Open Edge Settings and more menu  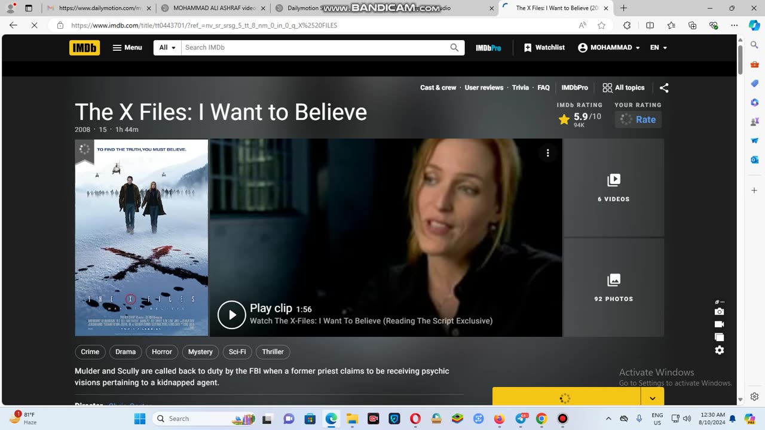(x=735, y=26)
